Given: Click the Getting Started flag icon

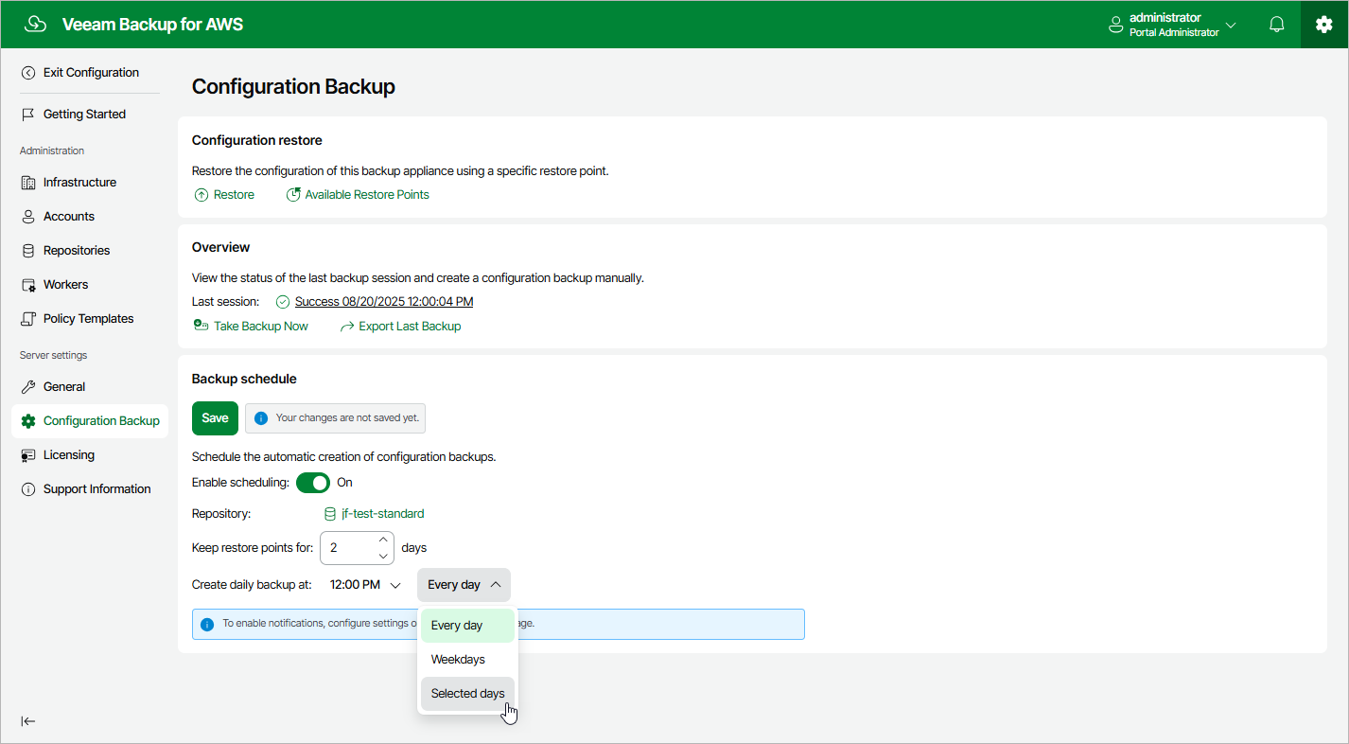Looking at the screenshot, I should pos(28,115).
